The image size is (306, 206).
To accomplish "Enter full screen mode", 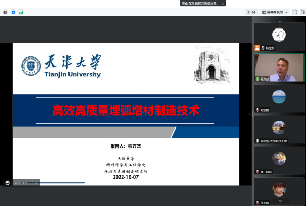I will pyautogui.click(x=294, y=12).
